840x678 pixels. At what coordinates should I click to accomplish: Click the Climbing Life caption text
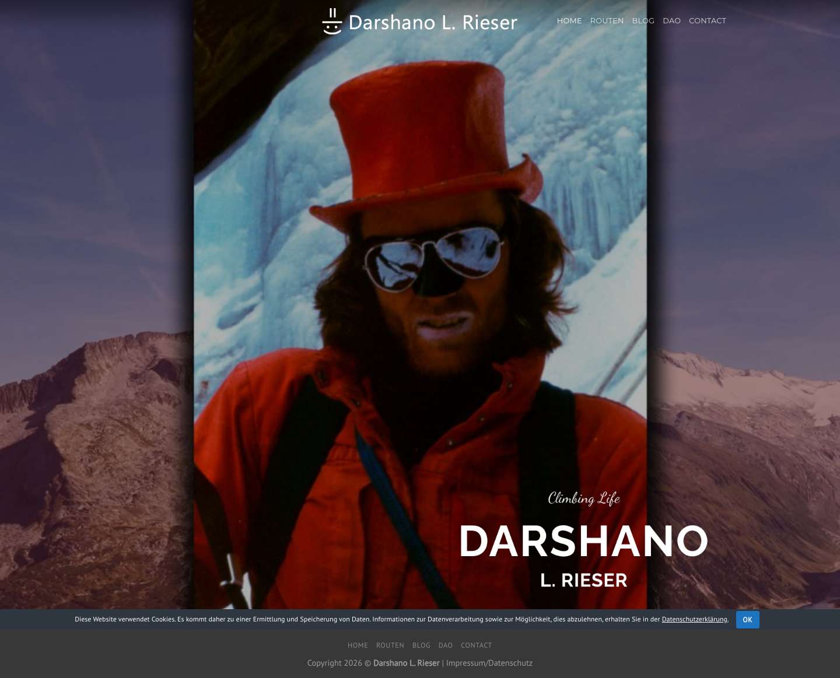click(583, 498)
